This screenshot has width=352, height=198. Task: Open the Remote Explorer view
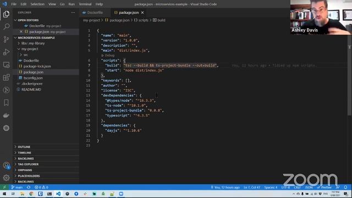(x=6, y=65)
